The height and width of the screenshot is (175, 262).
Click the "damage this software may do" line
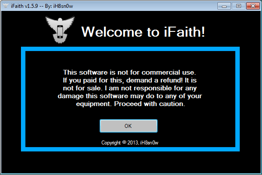click(x=130, y=97)
